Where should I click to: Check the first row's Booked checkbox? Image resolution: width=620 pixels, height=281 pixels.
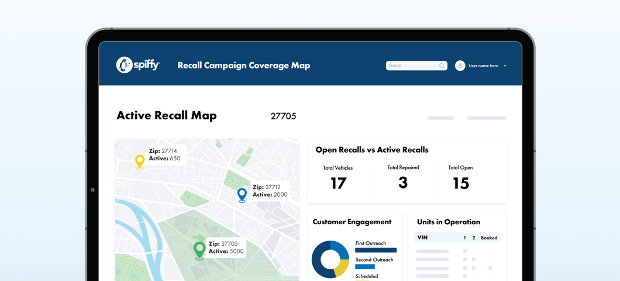pyautogui.click(x=490, y=251)
